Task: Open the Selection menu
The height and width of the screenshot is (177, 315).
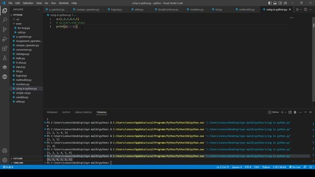Action: click(28, 3)
